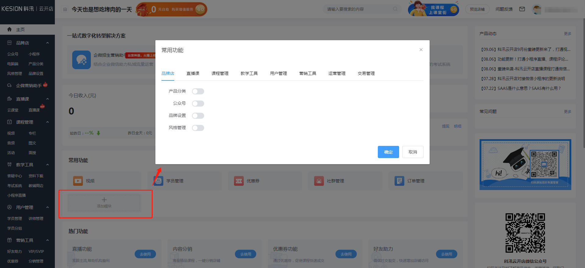Switch to the 交易管理 dialog tab
The width and height of the screenshot is (585, 268).
pos(366,73)
